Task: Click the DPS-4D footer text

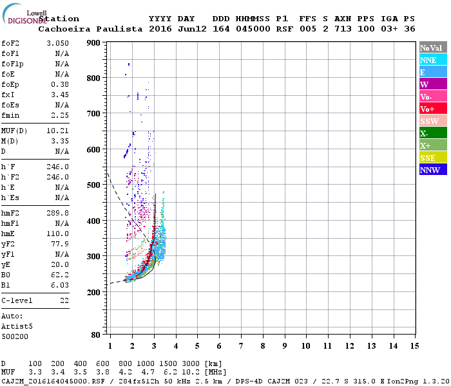Action: point(249,381)
